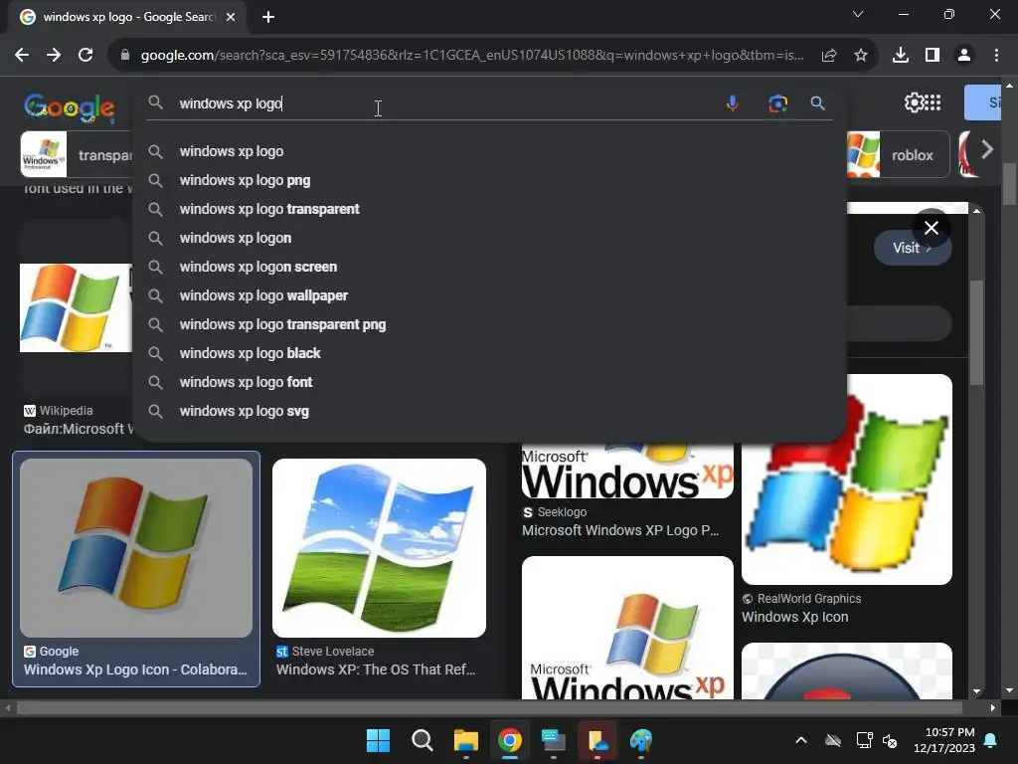Click the horizontal page scrollbar
The image size is (1018, 764).
tap(489, 707)
